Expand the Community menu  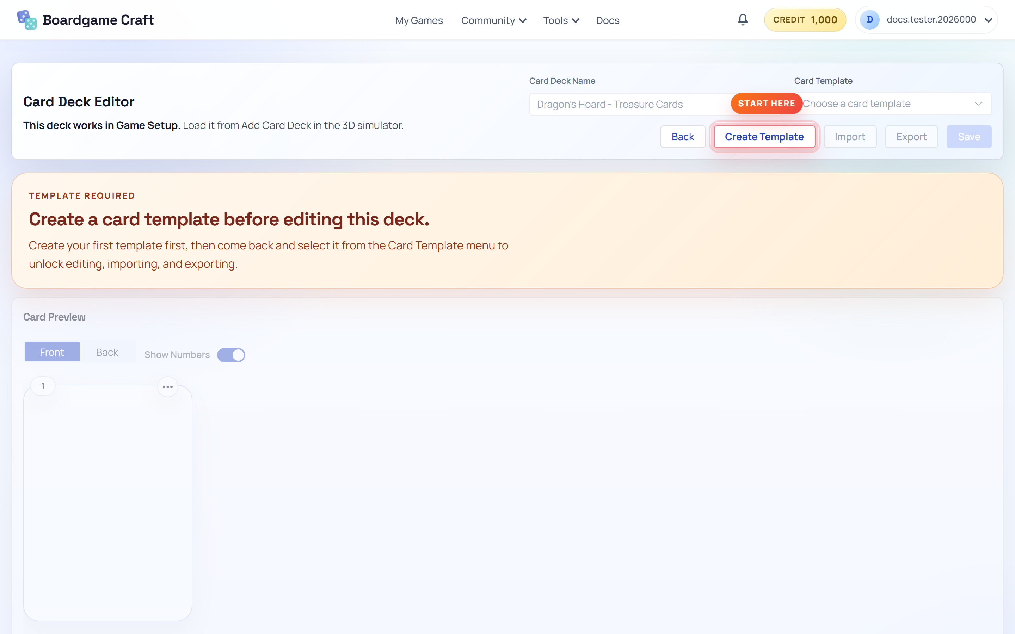[x=494, y=20]
